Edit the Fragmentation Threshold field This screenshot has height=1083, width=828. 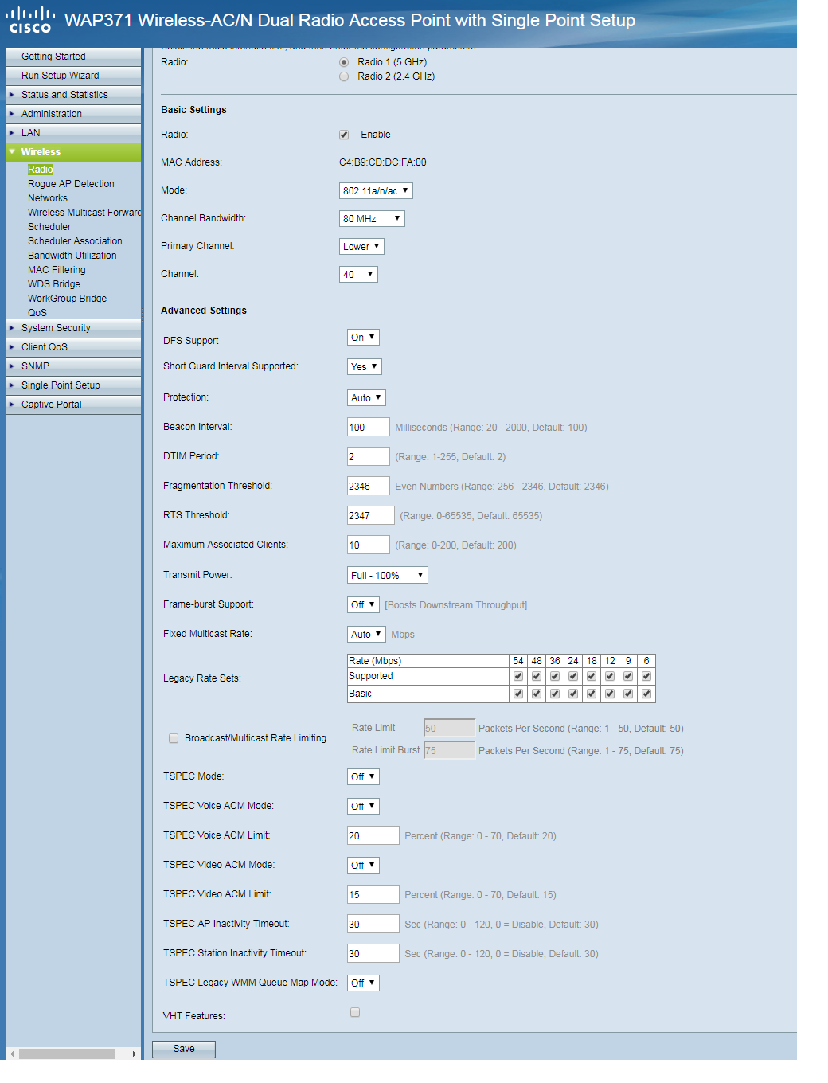coord(369,487)
